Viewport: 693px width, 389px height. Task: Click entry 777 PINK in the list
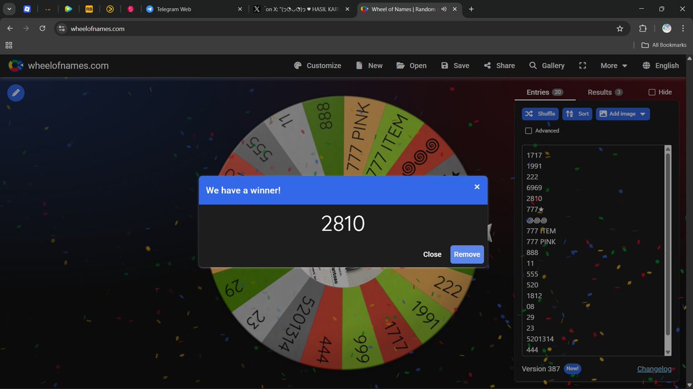(x=541, y=241)
